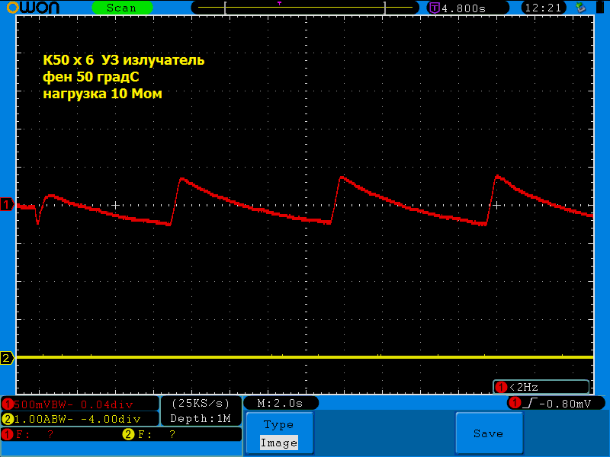Click the magenta trigger position marker at top

pos(279,4)
